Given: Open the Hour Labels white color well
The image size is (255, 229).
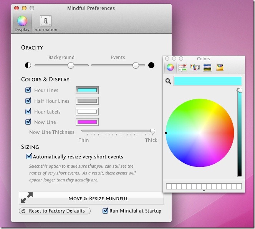Looking at the screenshot, I should (87, 112).
